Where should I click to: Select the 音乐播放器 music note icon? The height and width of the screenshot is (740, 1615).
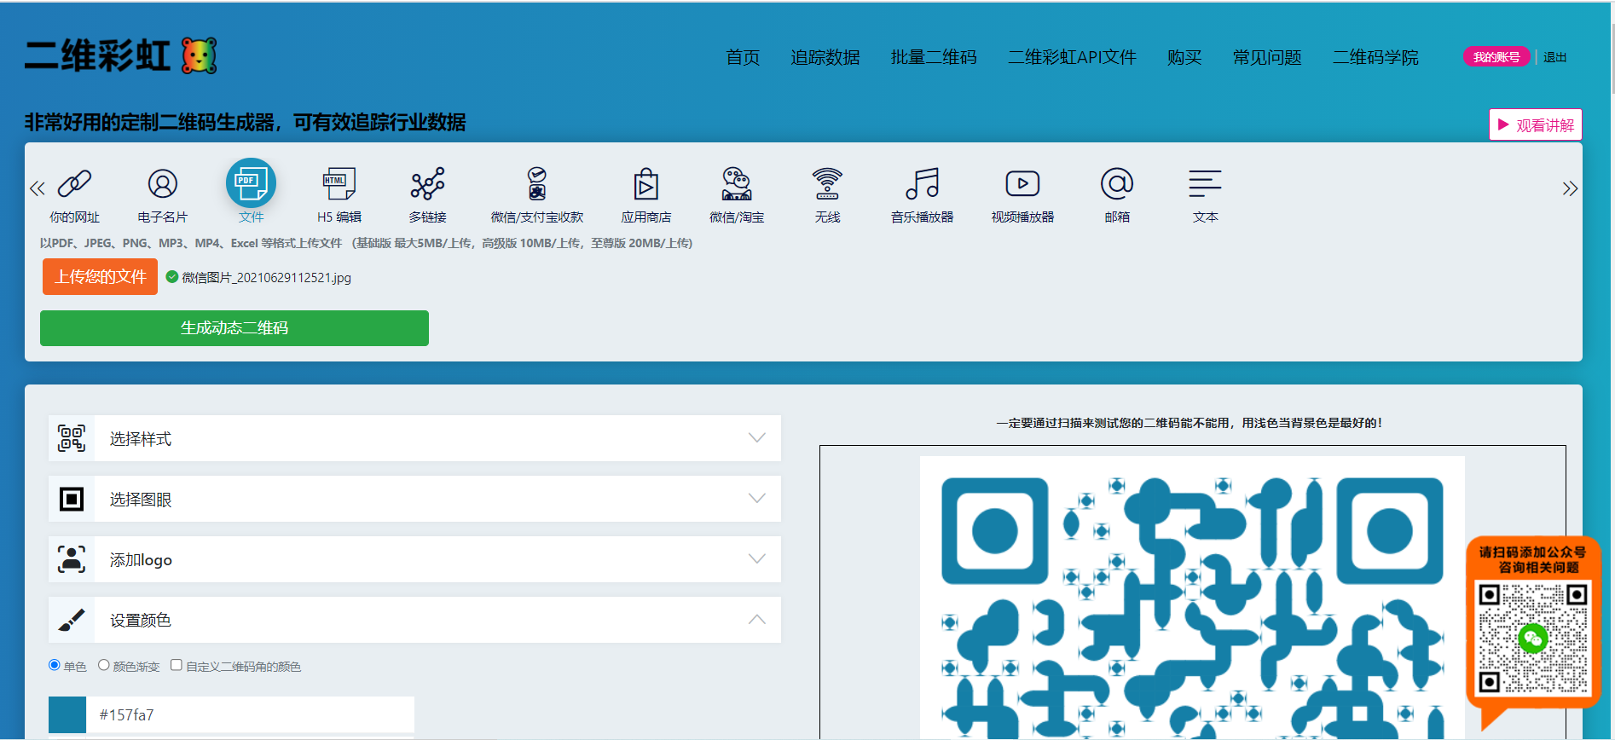pyautogui.click(x=923, y=183)
